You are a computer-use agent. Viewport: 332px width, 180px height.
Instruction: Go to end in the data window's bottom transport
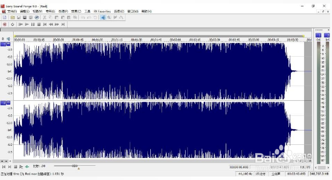[9, 167]
